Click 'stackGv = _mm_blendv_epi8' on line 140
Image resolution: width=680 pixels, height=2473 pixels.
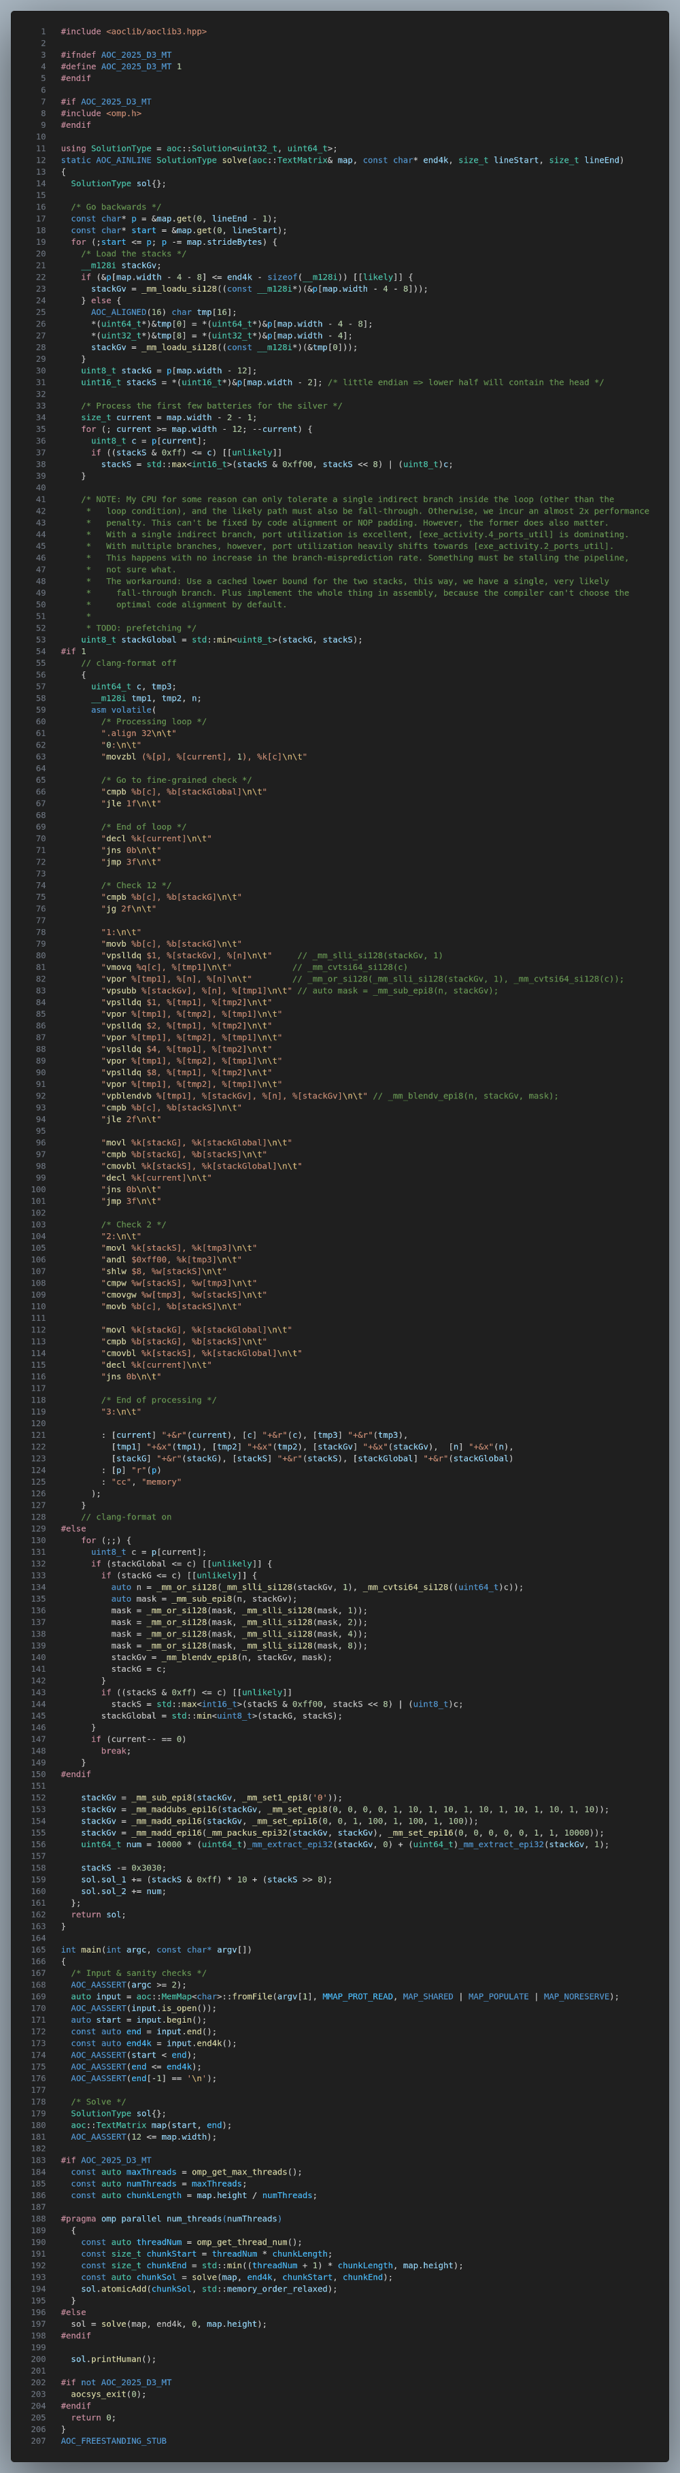point(222,1657)
